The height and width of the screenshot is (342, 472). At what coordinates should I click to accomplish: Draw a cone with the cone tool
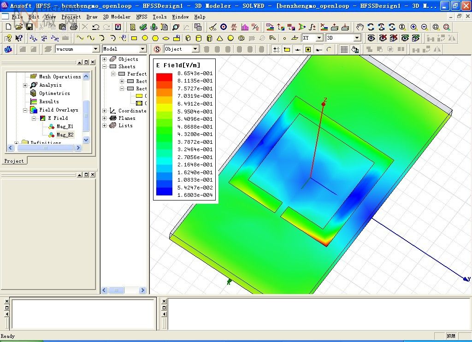(x=220, y=38)
